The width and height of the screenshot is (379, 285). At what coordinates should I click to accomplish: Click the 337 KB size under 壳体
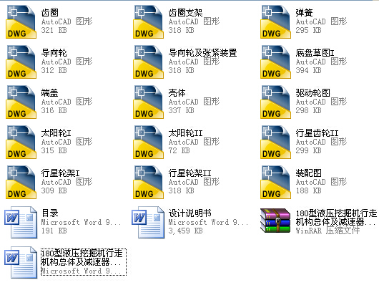click(182, 111)
